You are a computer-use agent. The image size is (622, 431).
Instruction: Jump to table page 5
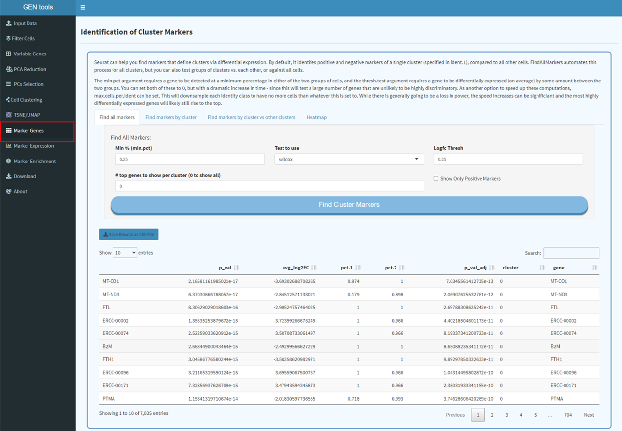(x=535, y=415)
